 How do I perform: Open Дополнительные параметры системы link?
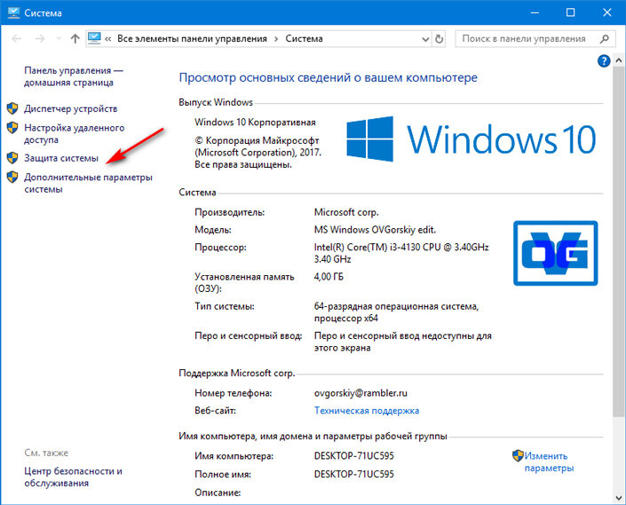pos(88,183)
